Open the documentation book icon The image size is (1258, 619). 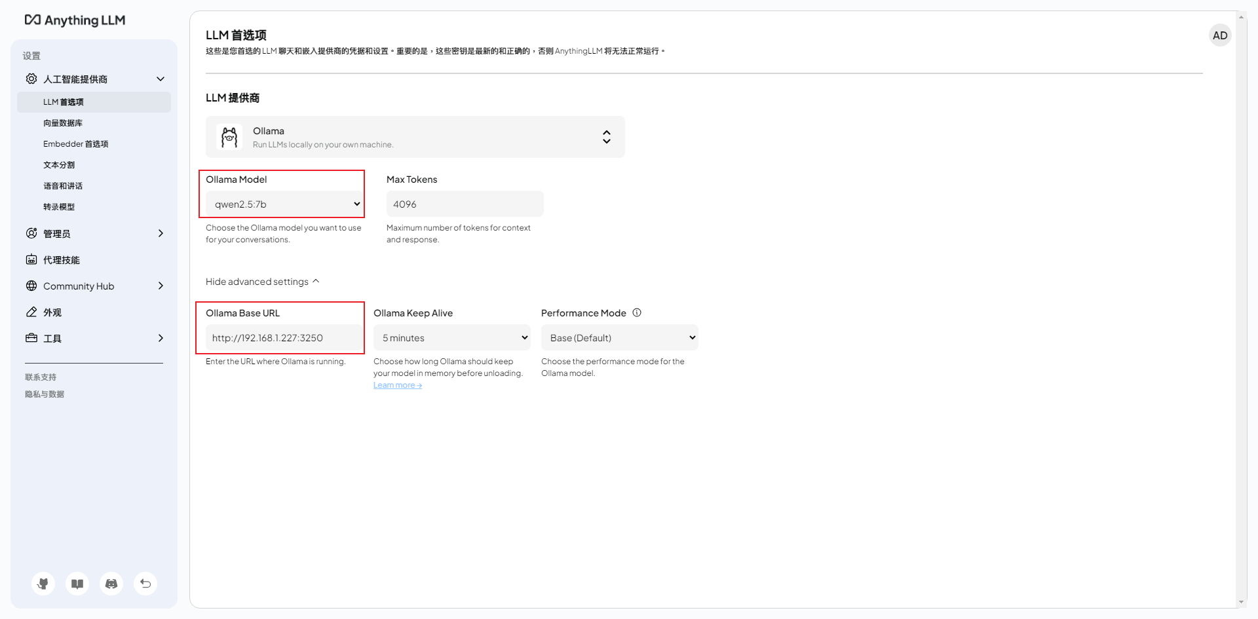77,584
